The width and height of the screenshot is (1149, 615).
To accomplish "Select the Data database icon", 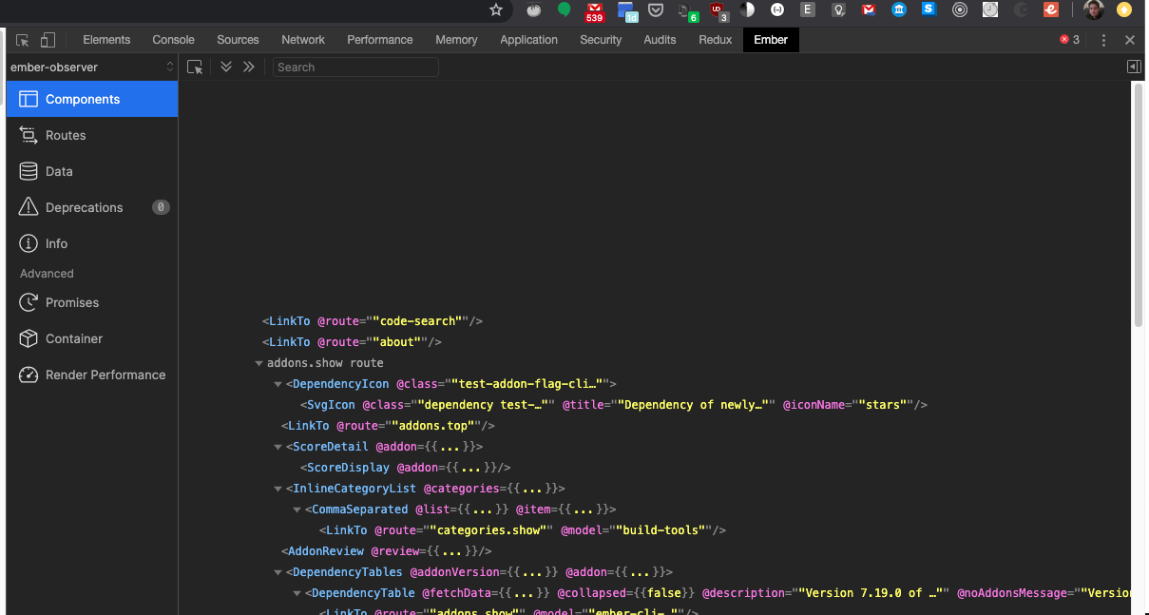I will click(29, 171).
